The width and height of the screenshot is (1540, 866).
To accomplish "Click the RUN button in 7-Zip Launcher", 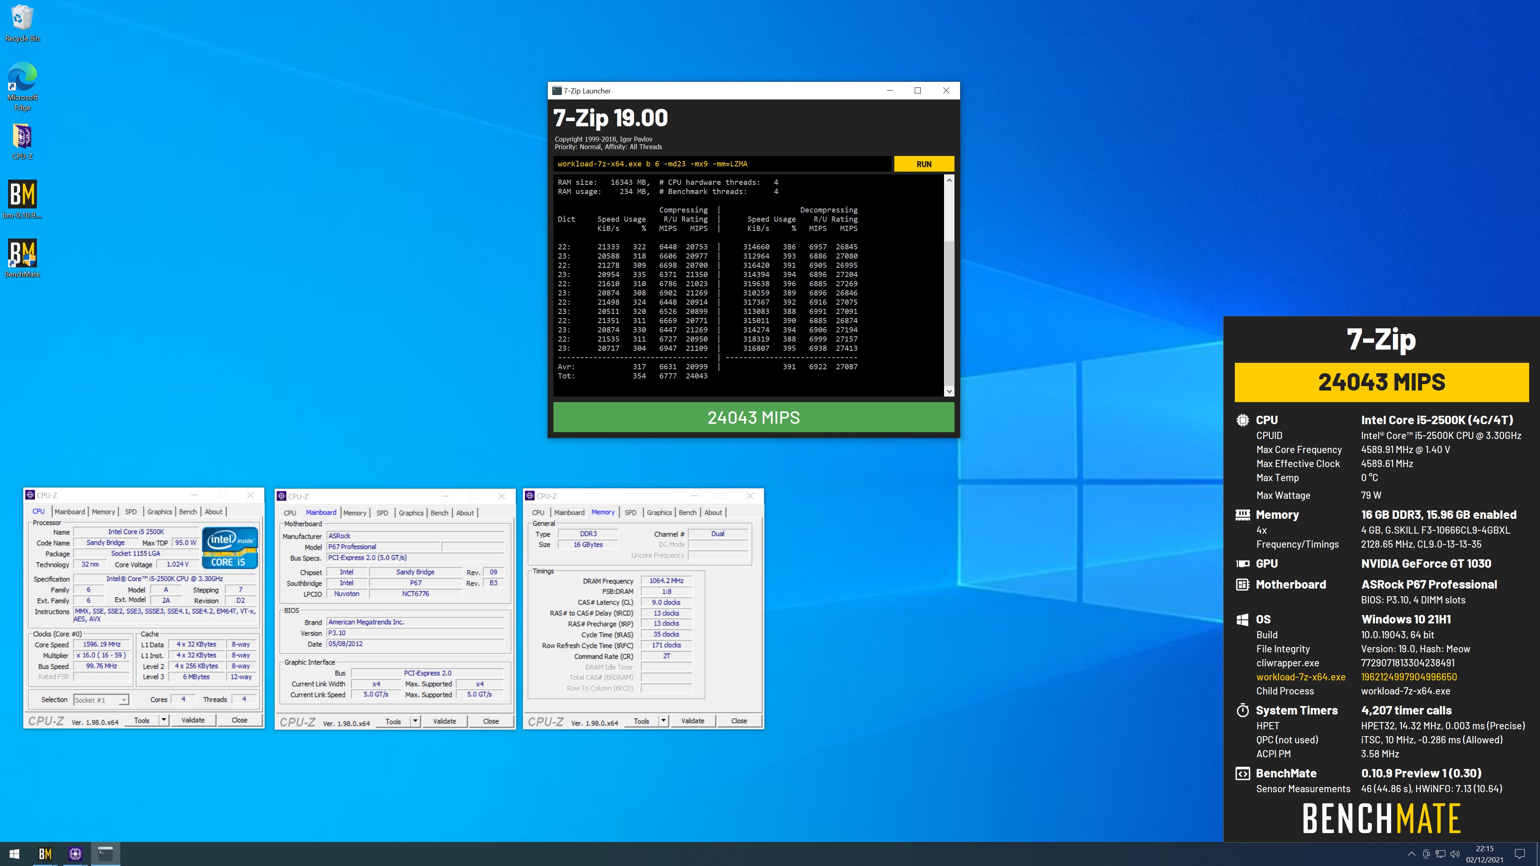I will point(924,164).
